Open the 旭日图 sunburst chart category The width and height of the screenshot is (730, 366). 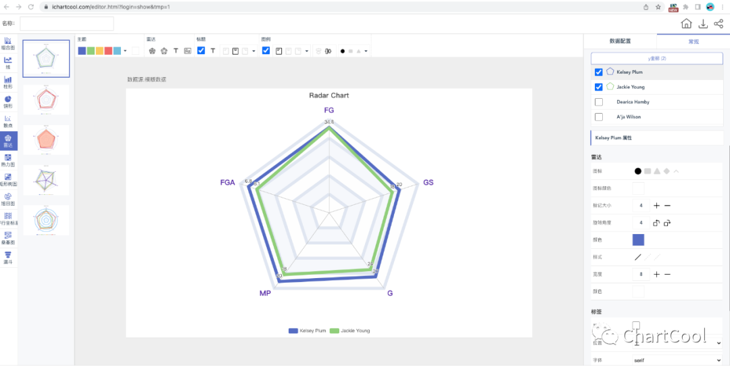[8, 200]
